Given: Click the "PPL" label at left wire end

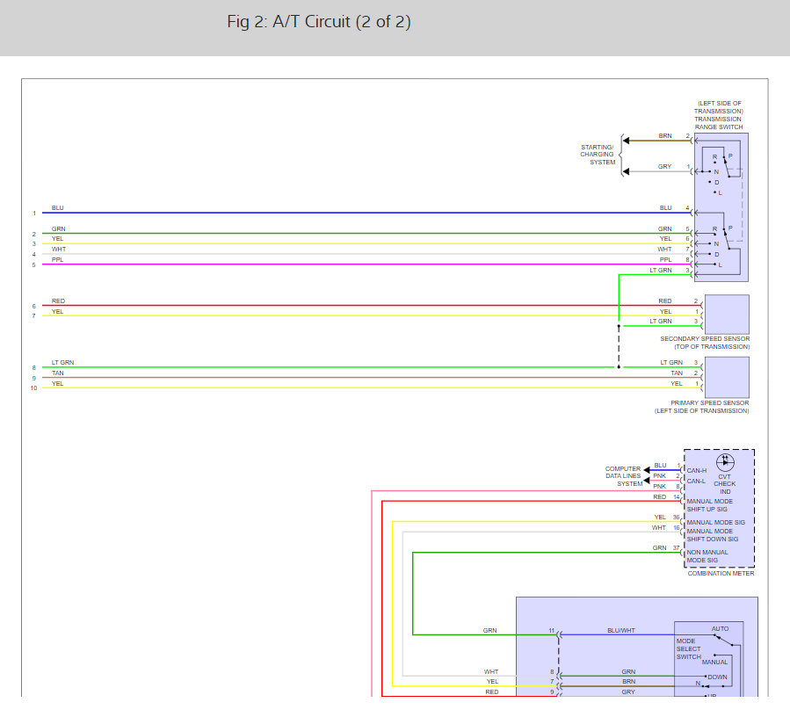Looking at the screenshot, I should [x=57, y=259].
